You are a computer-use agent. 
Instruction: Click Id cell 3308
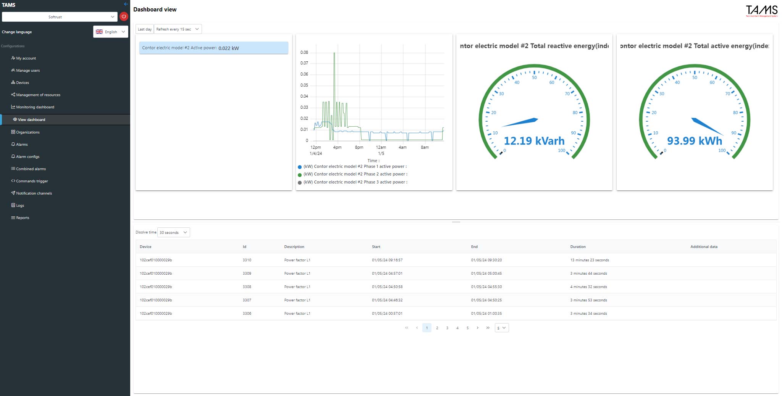pos(247,287)
